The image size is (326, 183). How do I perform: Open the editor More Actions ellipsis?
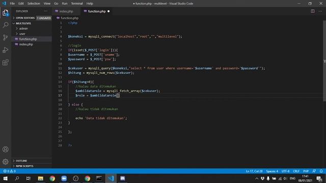pyautogui.click(x=320, y=11)
